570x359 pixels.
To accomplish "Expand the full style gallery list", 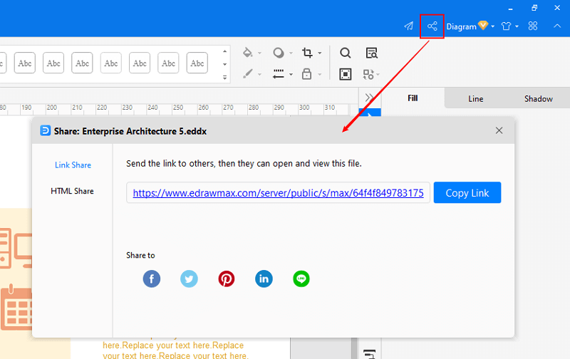I will coord(224,77).
